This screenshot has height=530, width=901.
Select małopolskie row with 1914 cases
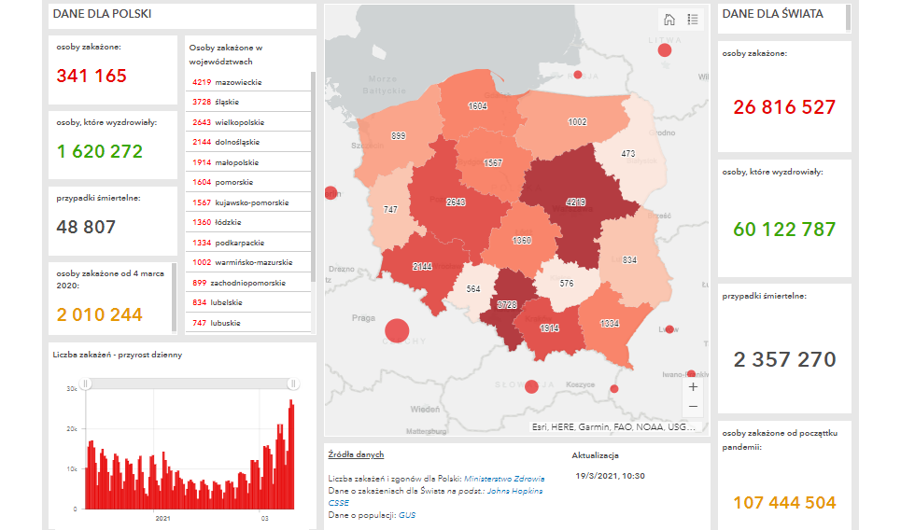(248, 162)
